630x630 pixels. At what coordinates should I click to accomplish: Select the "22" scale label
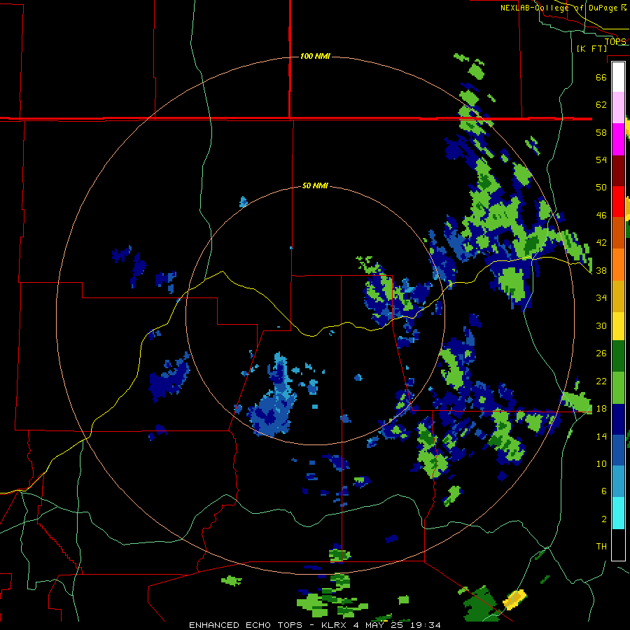601,381
